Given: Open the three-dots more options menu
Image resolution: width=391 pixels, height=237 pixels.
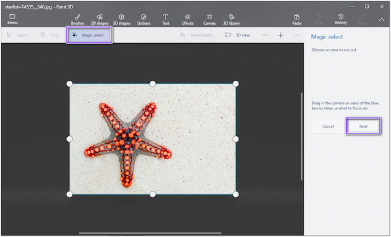Looking at the screenshot, I should coord(297,35).
